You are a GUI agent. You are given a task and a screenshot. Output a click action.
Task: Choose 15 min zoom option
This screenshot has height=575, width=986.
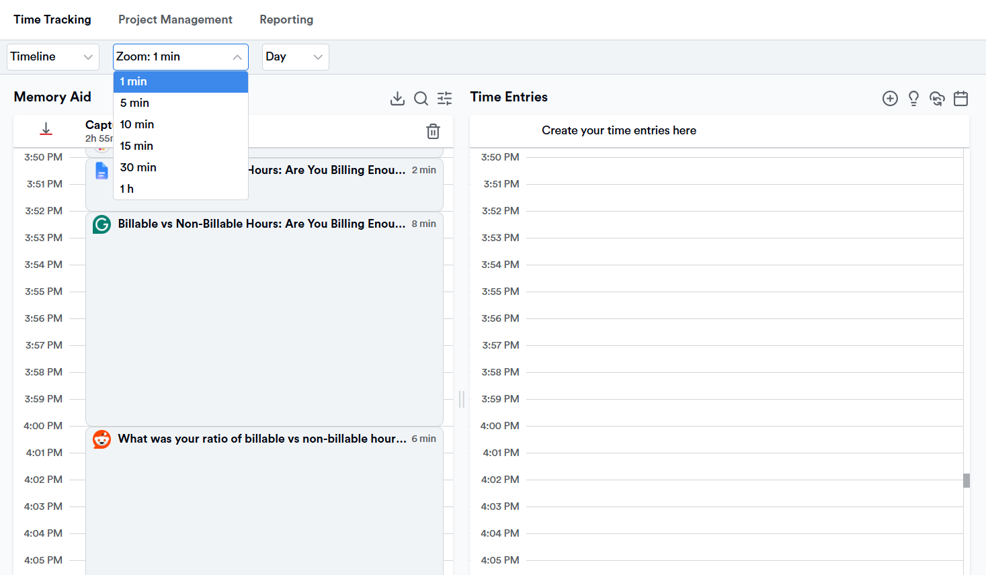click(181, 146)
